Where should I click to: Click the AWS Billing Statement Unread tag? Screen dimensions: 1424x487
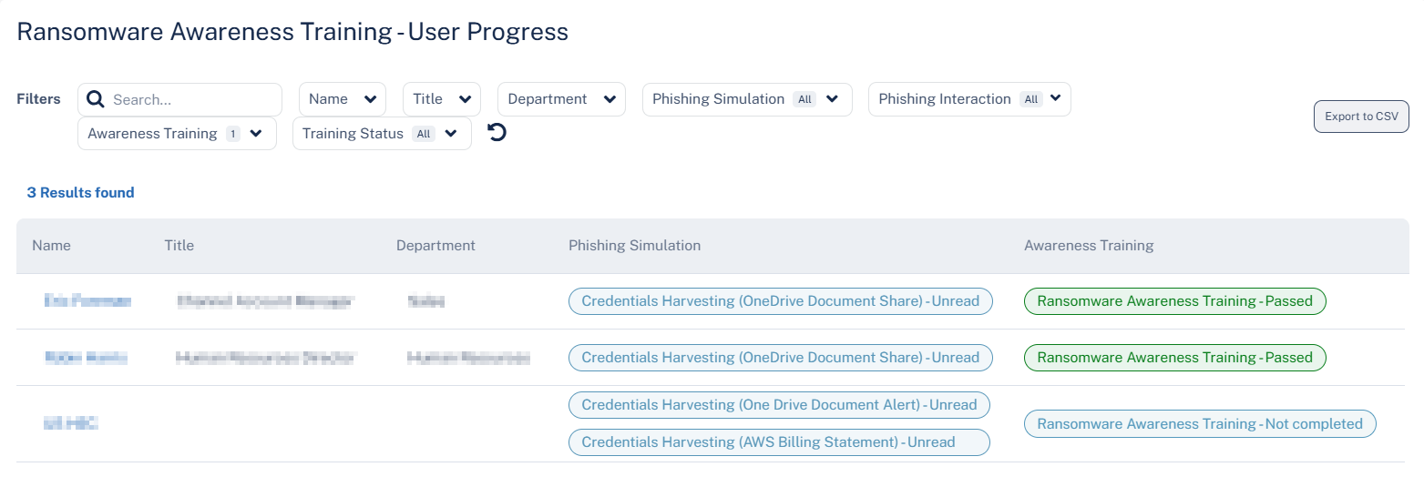pos(779,442)
